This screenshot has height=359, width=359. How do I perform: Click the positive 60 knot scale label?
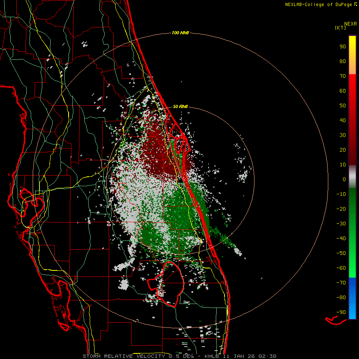(343, 91)
